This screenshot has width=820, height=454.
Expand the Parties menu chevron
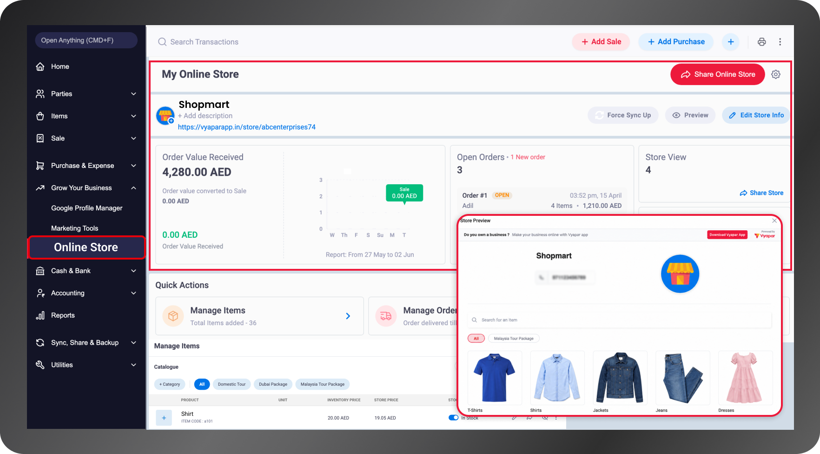(133, 94)
